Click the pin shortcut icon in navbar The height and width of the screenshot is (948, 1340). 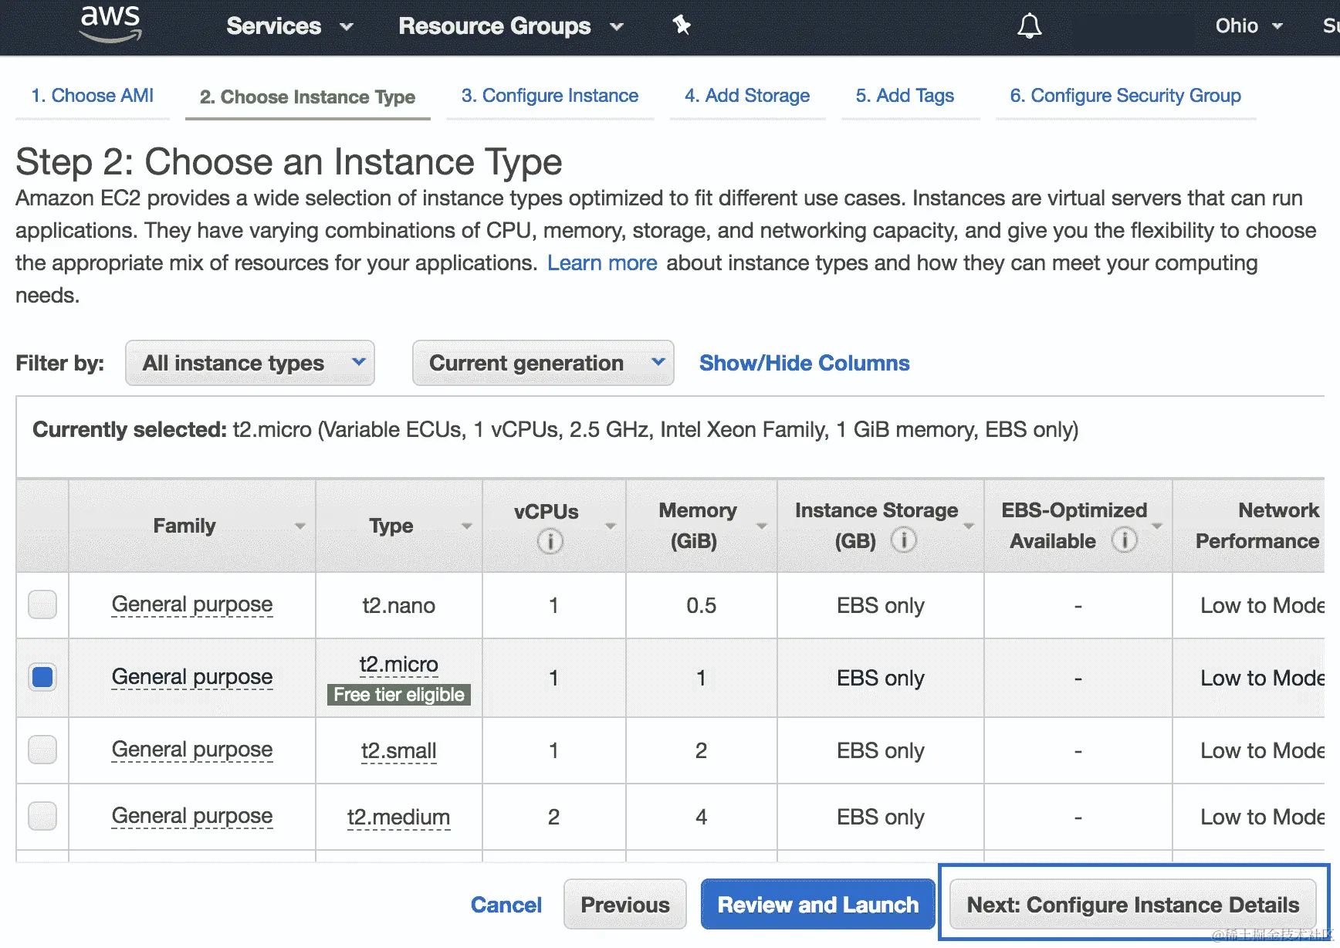682,25
